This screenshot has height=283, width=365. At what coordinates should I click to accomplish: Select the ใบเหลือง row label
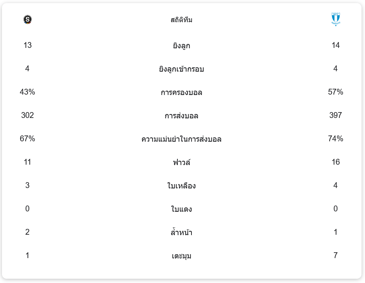181,186
